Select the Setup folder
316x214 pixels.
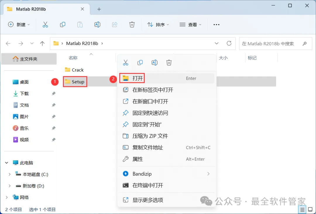coord(75,82)
